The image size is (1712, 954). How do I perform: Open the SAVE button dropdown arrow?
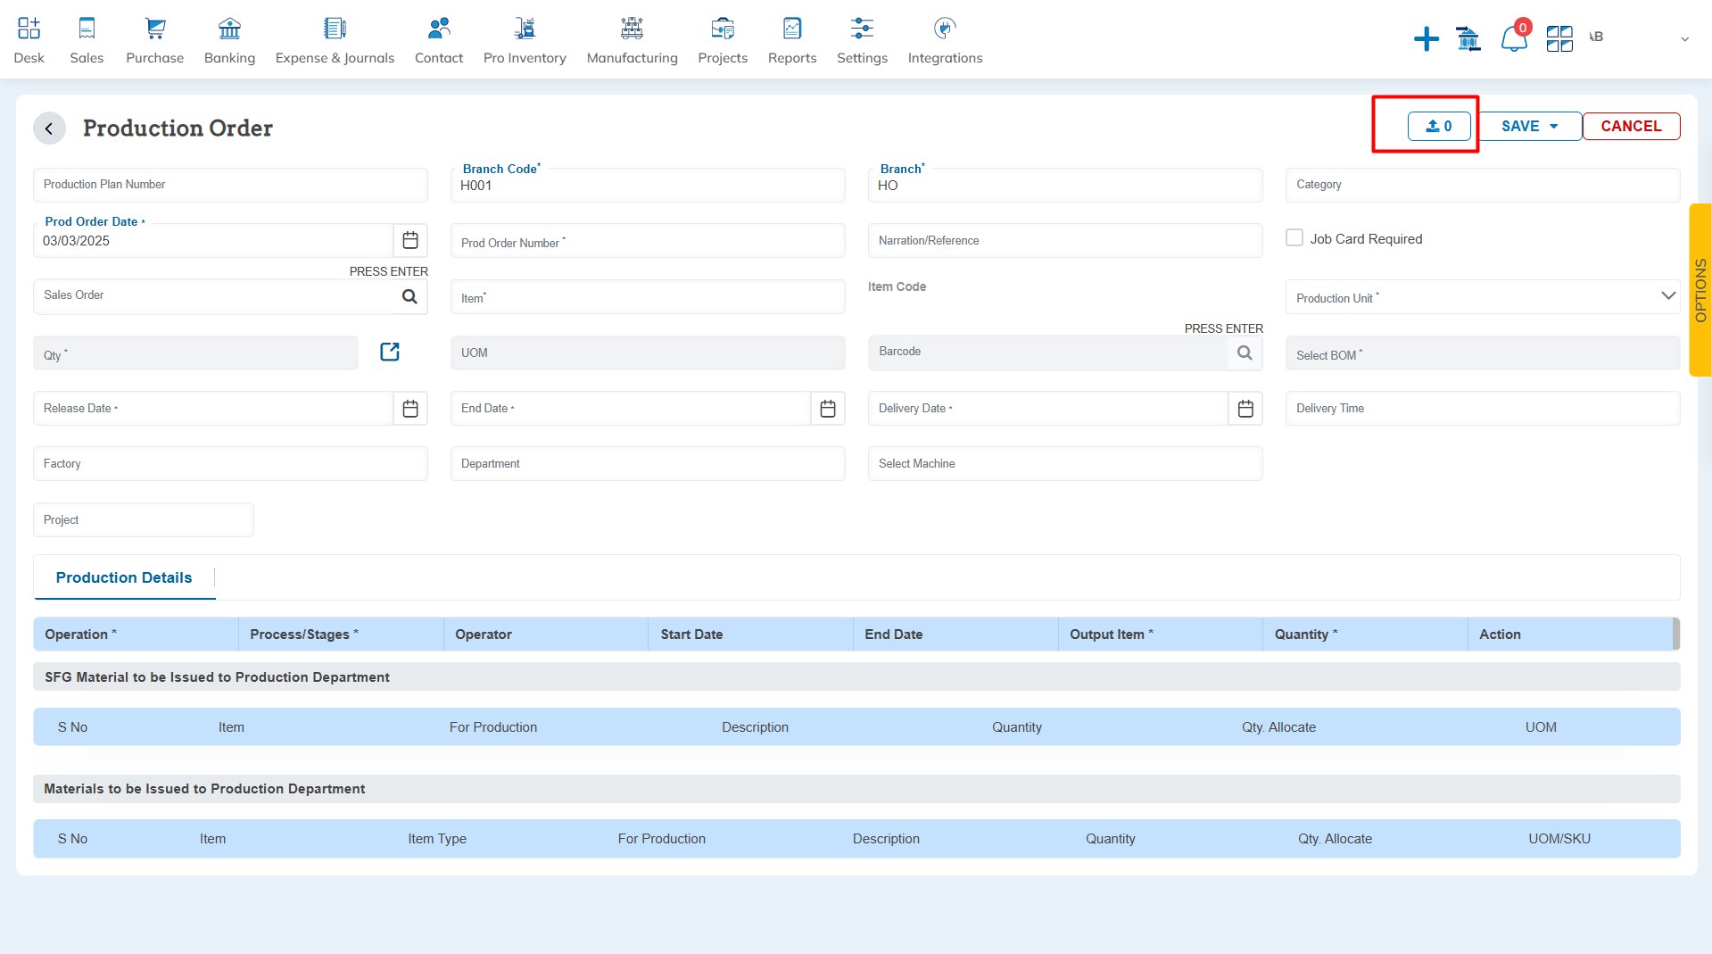pyautogui.click(x=1554, y=126)
